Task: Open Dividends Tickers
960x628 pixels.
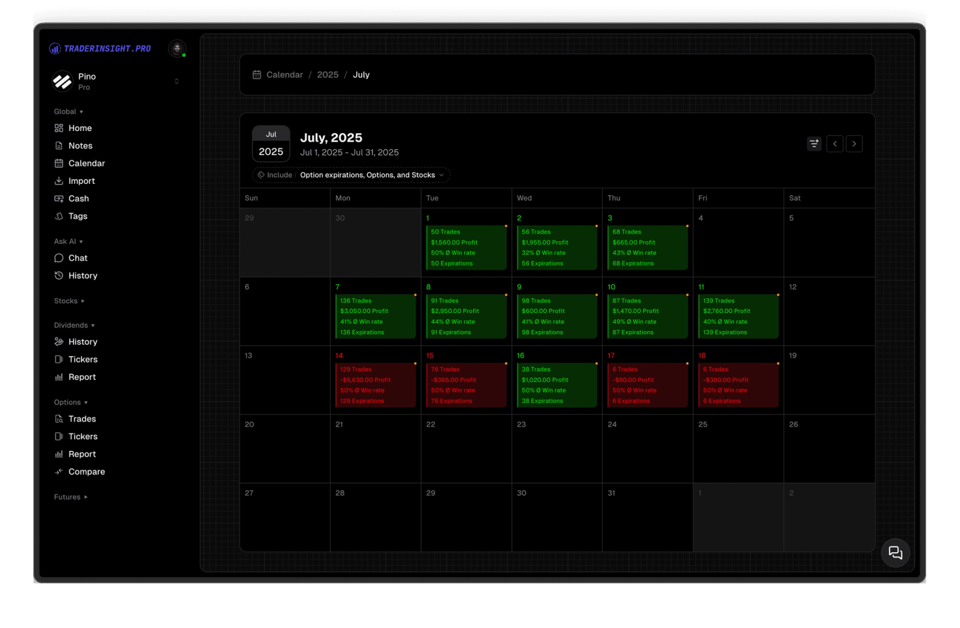Action: [83, 359]
